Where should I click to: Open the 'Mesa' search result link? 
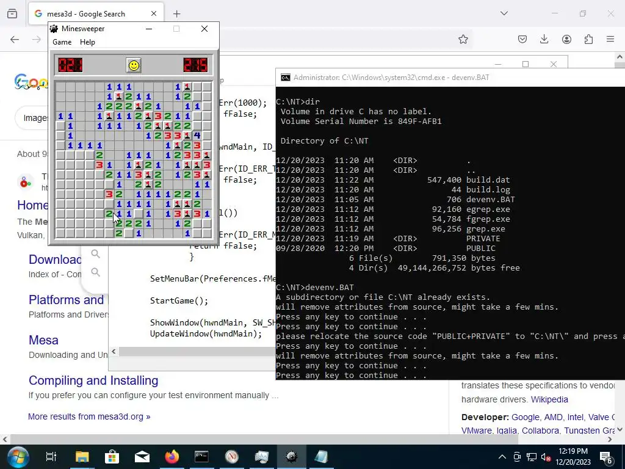coord(43,340)
